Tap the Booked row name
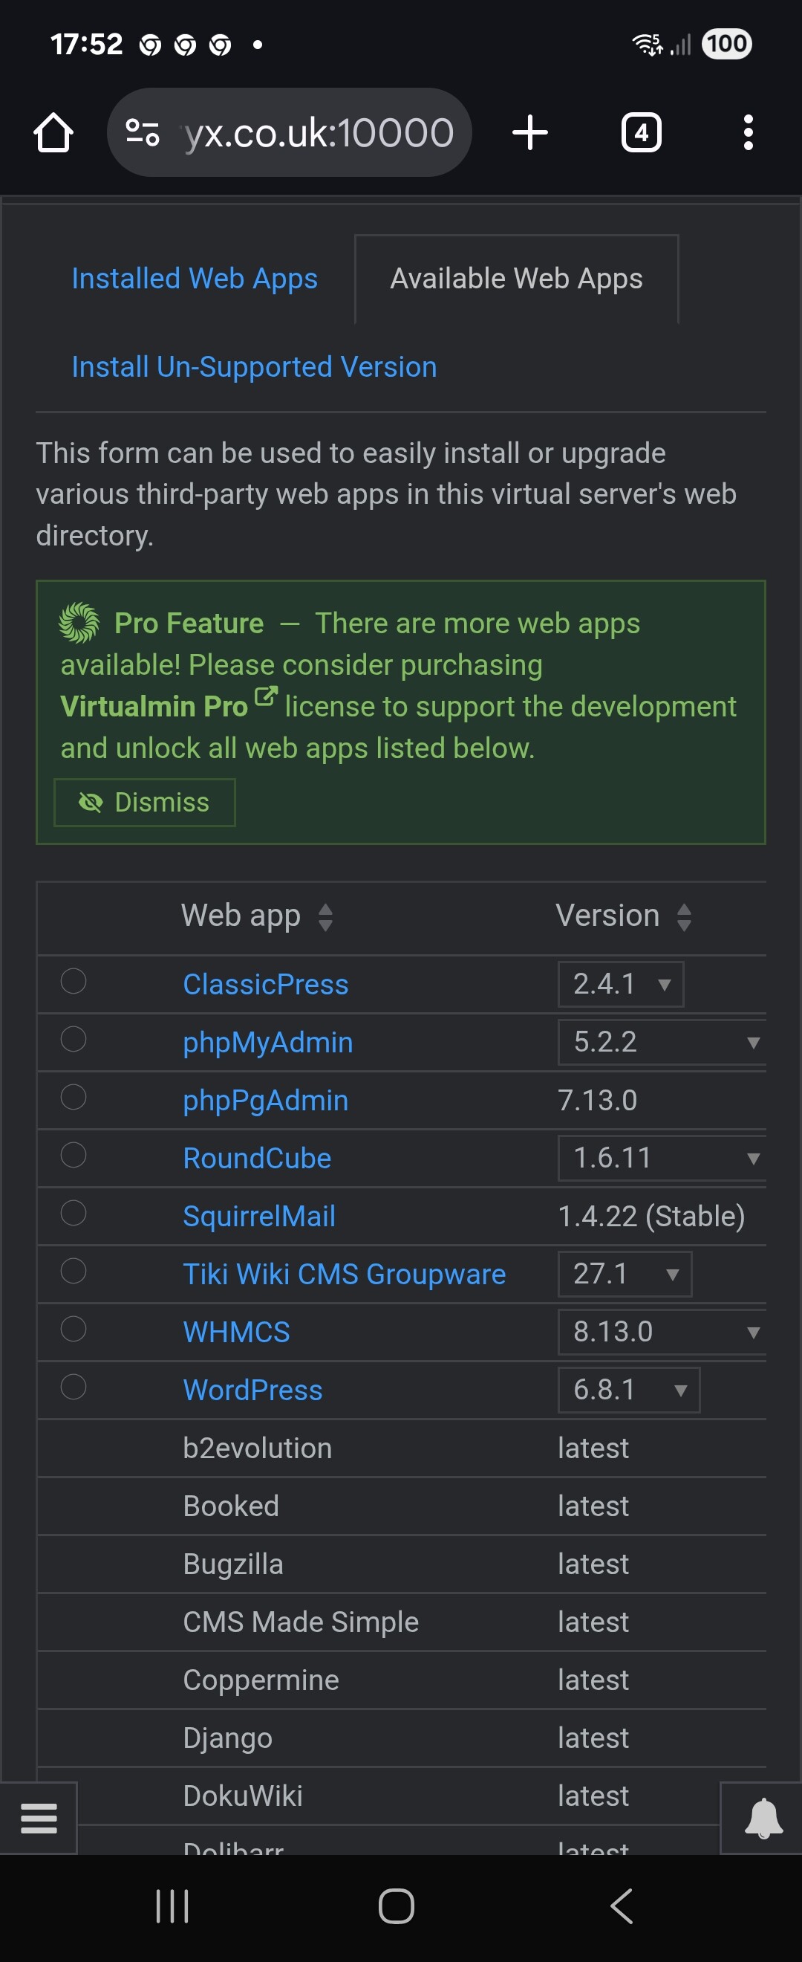Image resolution: width=802 pixels, height=1962 pixels. coord(230,1505)
